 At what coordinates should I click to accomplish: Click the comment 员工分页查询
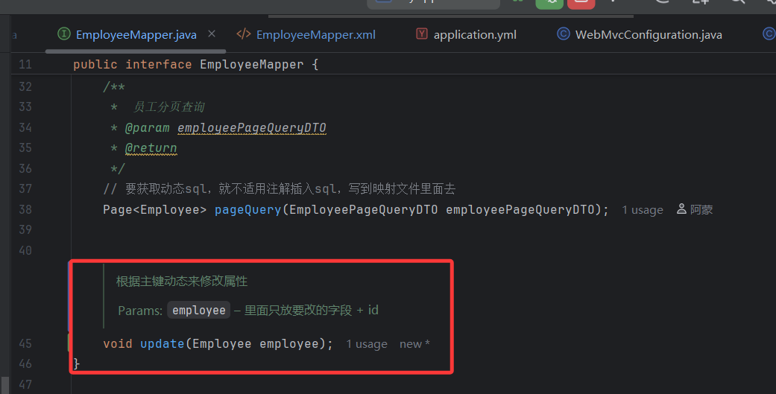click(x=168, y=107)
